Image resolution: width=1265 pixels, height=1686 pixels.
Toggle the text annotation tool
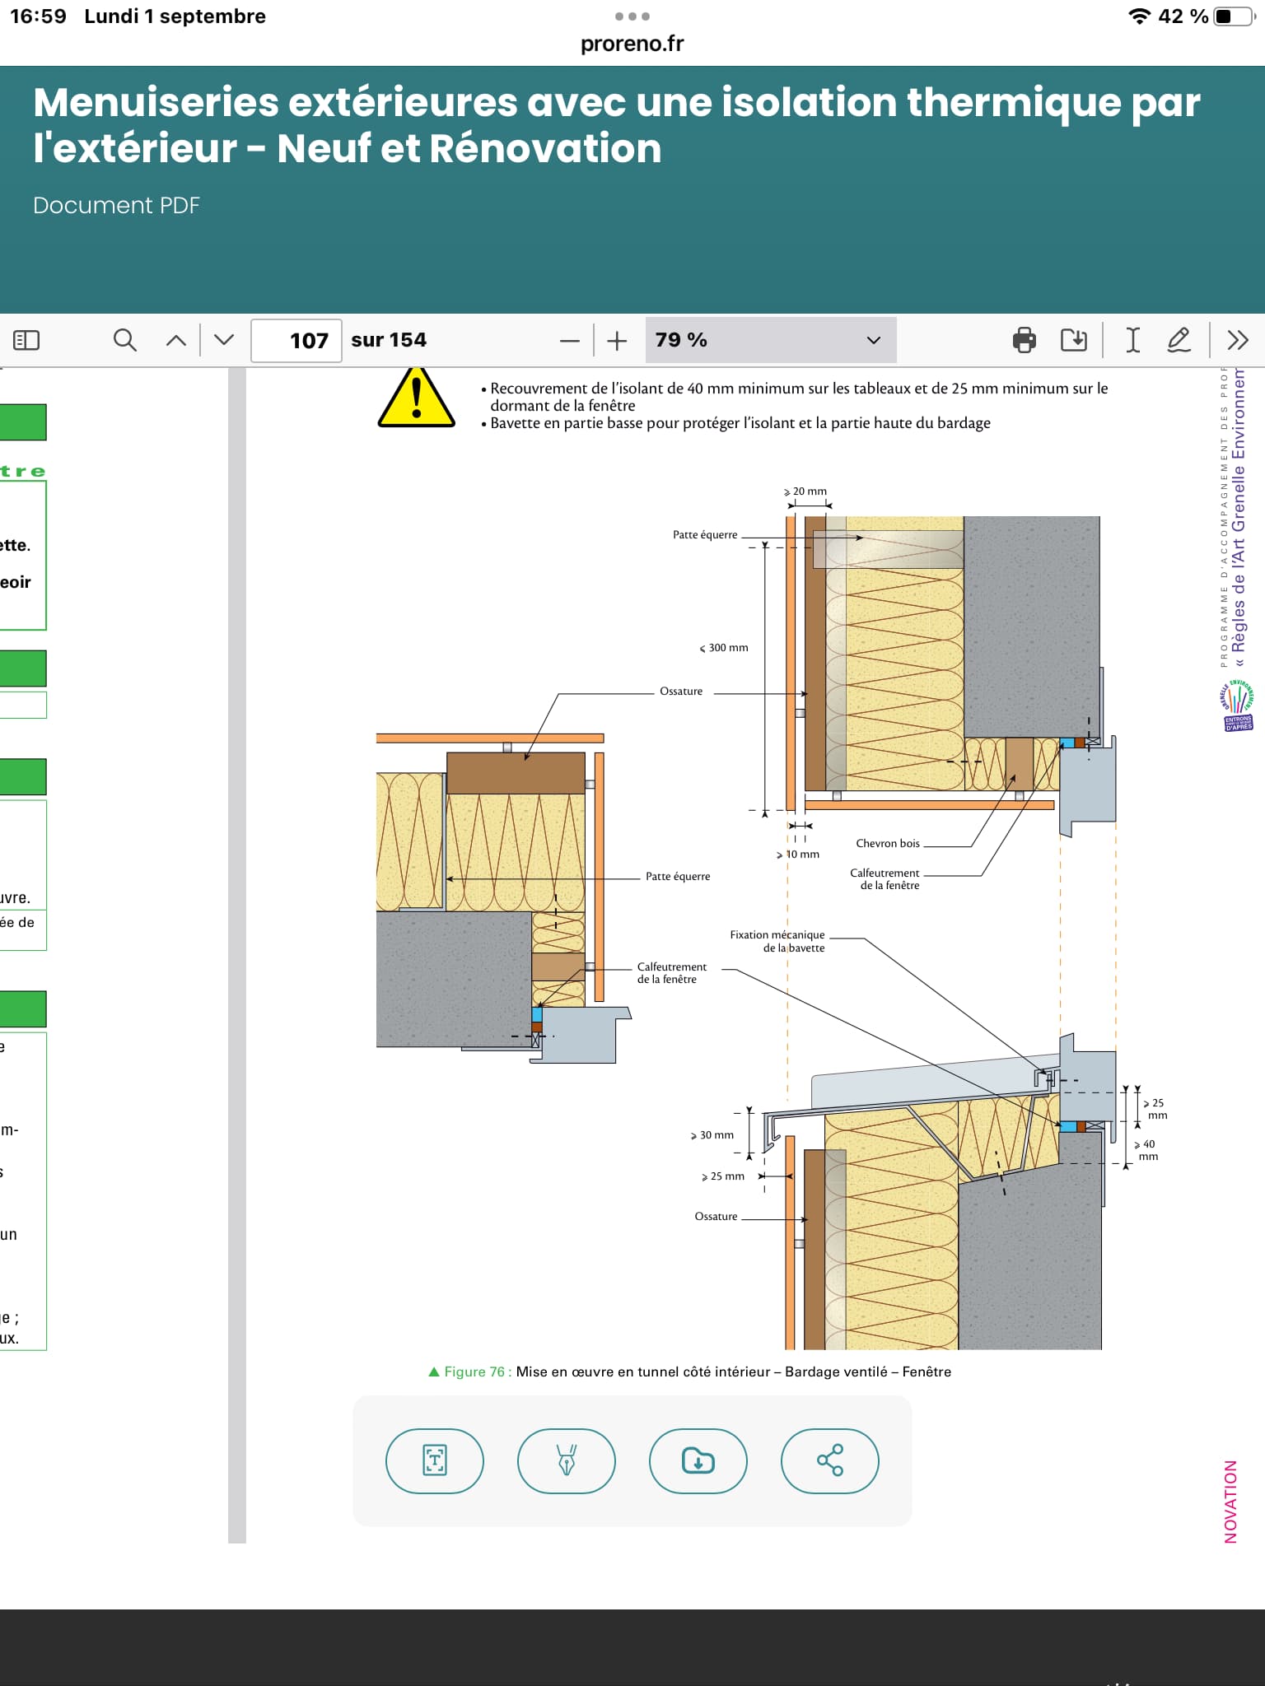pyautogui.click(x=1133, y=340)
